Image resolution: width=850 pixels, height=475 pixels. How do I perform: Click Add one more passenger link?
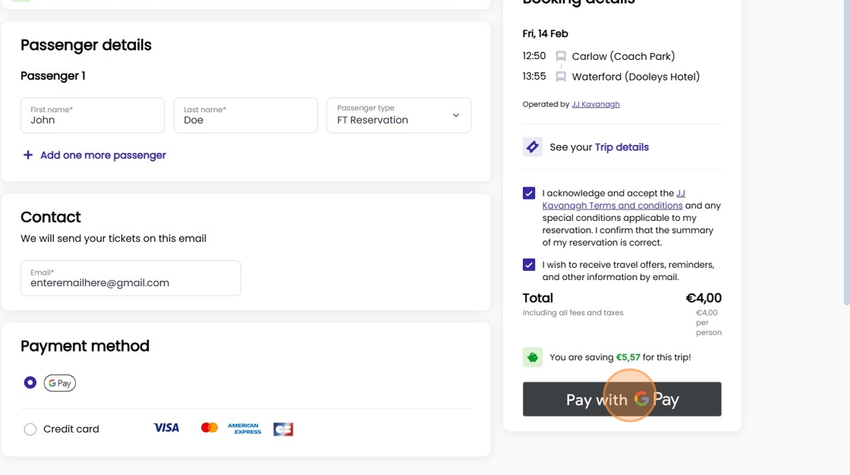[103, 155]
